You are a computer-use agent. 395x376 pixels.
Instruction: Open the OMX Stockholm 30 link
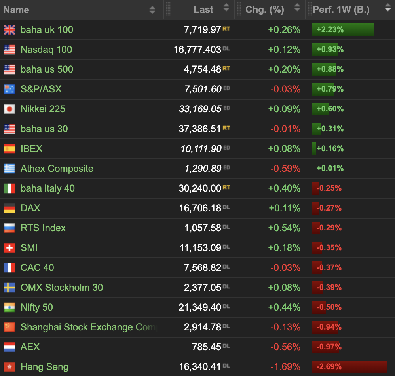tap(62, 288)
